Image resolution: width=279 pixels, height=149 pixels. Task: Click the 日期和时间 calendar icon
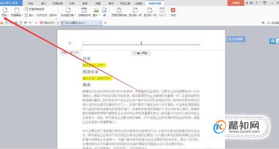[x=84, y=10]
